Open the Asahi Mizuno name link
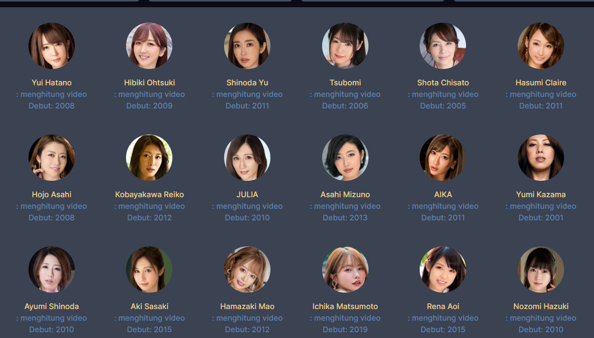The height and width of the screenshot is (338, 594). point(345,194)
